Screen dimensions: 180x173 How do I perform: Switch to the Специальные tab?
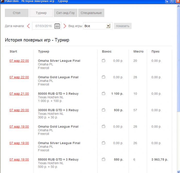click(x=91, y=13)
